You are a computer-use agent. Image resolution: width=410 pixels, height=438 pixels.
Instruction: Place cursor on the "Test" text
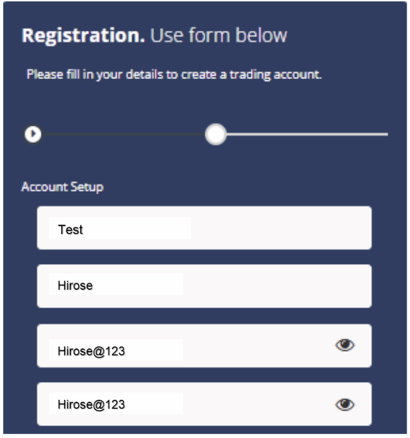[70, 230]
